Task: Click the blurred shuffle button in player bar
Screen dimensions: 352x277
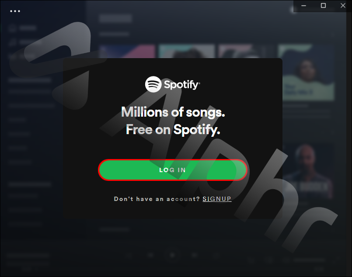Action: tap(129, 255)
